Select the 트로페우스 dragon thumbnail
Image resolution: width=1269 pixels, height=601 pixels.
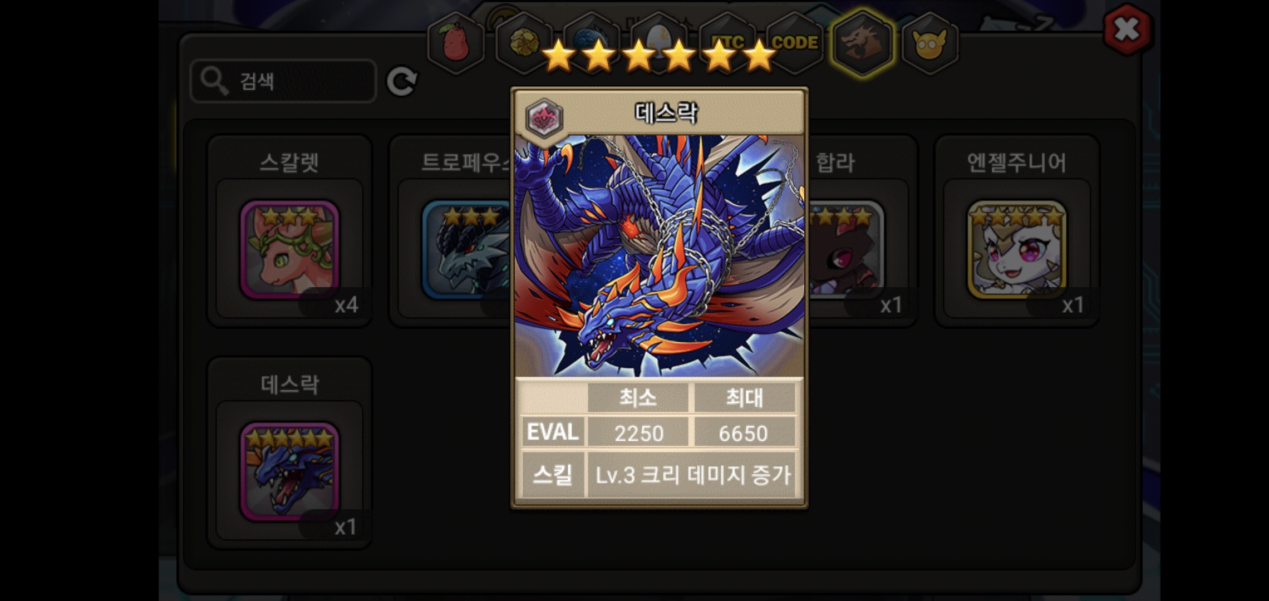click(466, 250)
